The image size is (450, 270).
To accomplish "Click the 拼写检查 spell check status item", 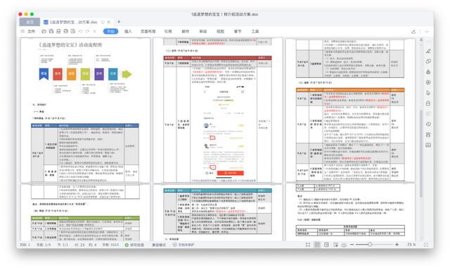I will pyautogui.click(x=134, y=245).
